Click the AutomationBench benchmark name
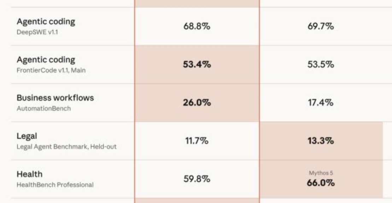 pos(44,109)
